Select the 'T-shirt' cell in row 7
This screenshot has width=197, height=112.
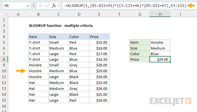pos(39,54)
